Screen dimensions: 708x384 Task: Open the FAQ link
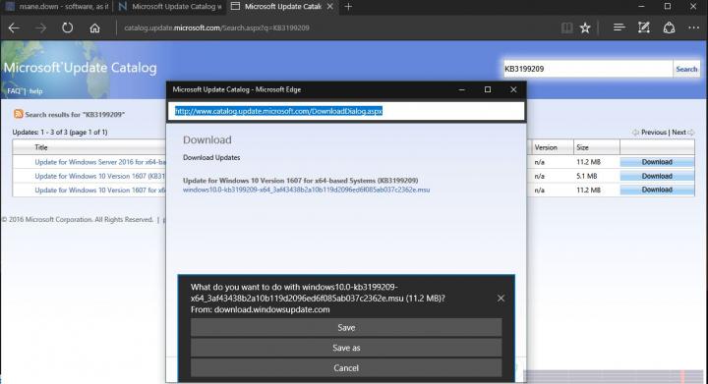[x=14, y=91]
